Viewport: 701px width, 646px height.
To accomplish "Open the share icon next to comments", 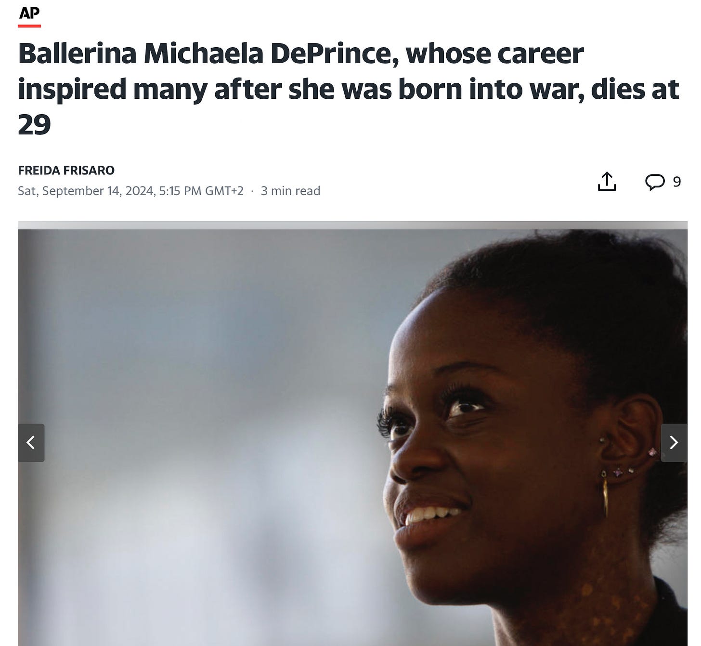I will tap(607, 182).
